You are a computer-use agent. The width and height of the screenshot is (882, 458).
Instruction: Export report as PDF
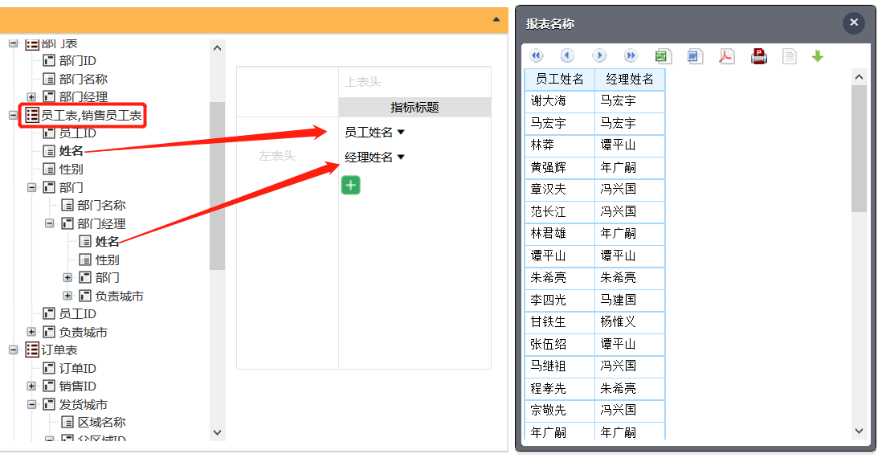pyautogui.click(x=726, y=56)
